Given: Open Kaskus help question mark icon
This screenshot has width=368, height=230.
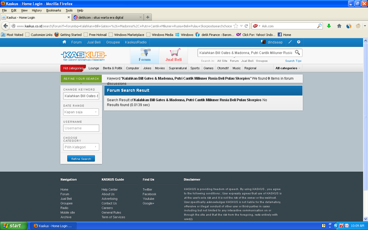Looking at the screenshot, I should pos(299,42).
